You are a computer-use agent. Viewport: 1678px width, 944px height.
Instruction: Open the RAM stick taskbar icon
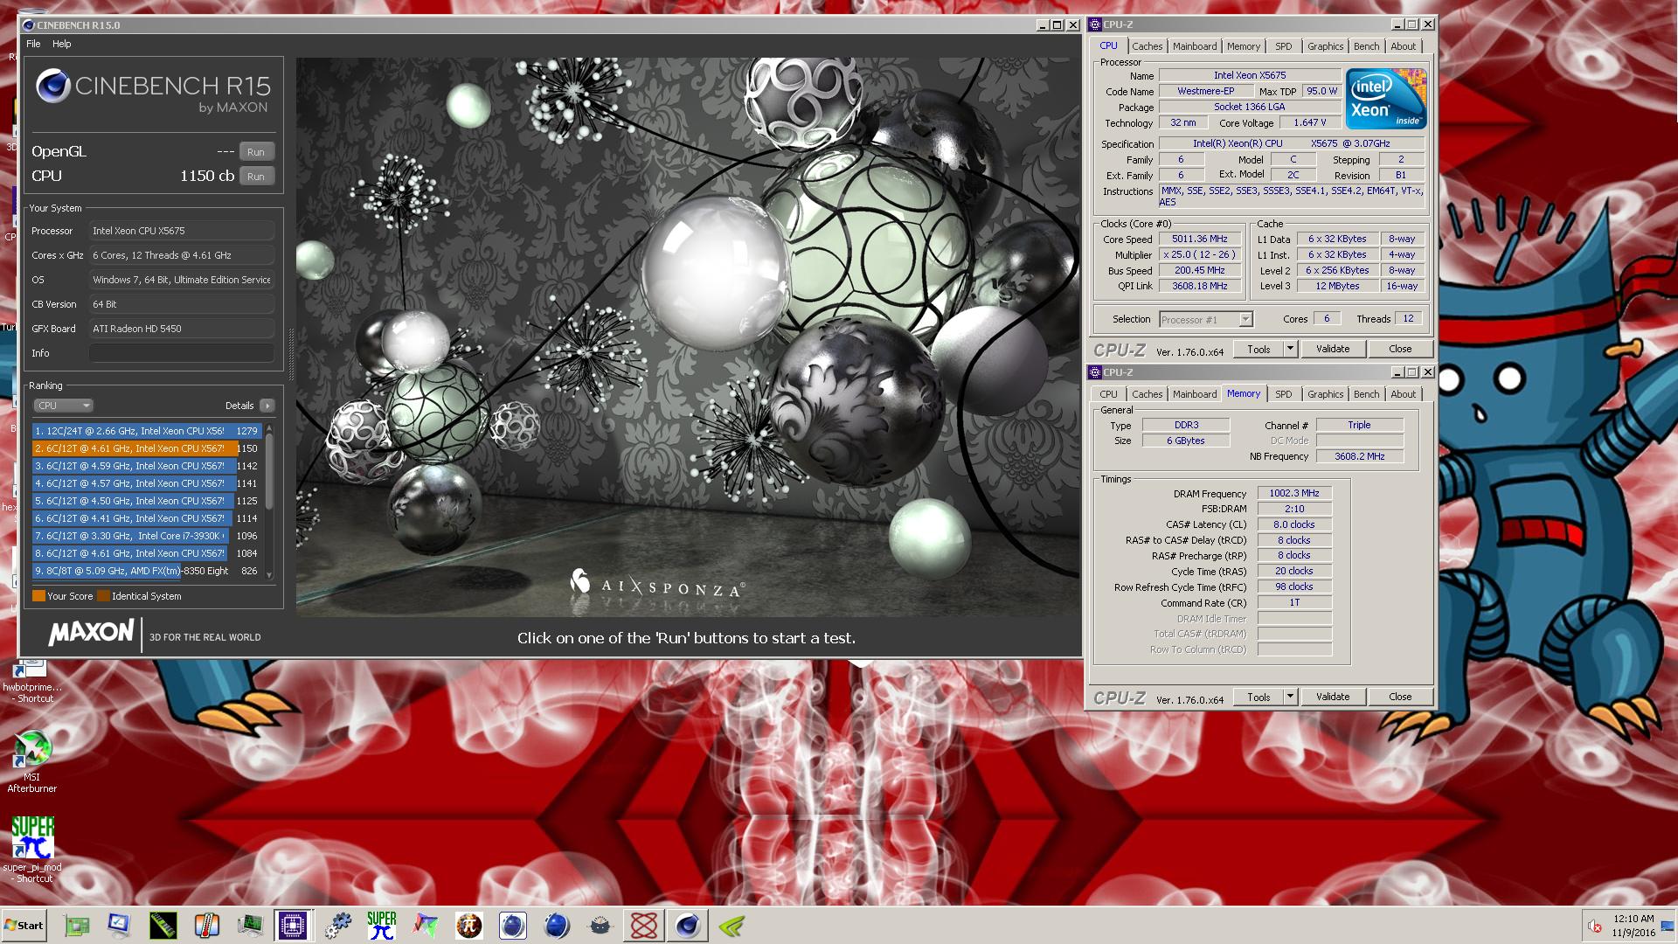163,926
